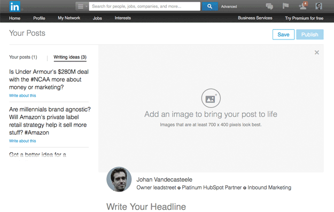The width and height of the screenshot is (334, 212).
Task: Click Try Premium for free
Action: [x=304, y=18]
